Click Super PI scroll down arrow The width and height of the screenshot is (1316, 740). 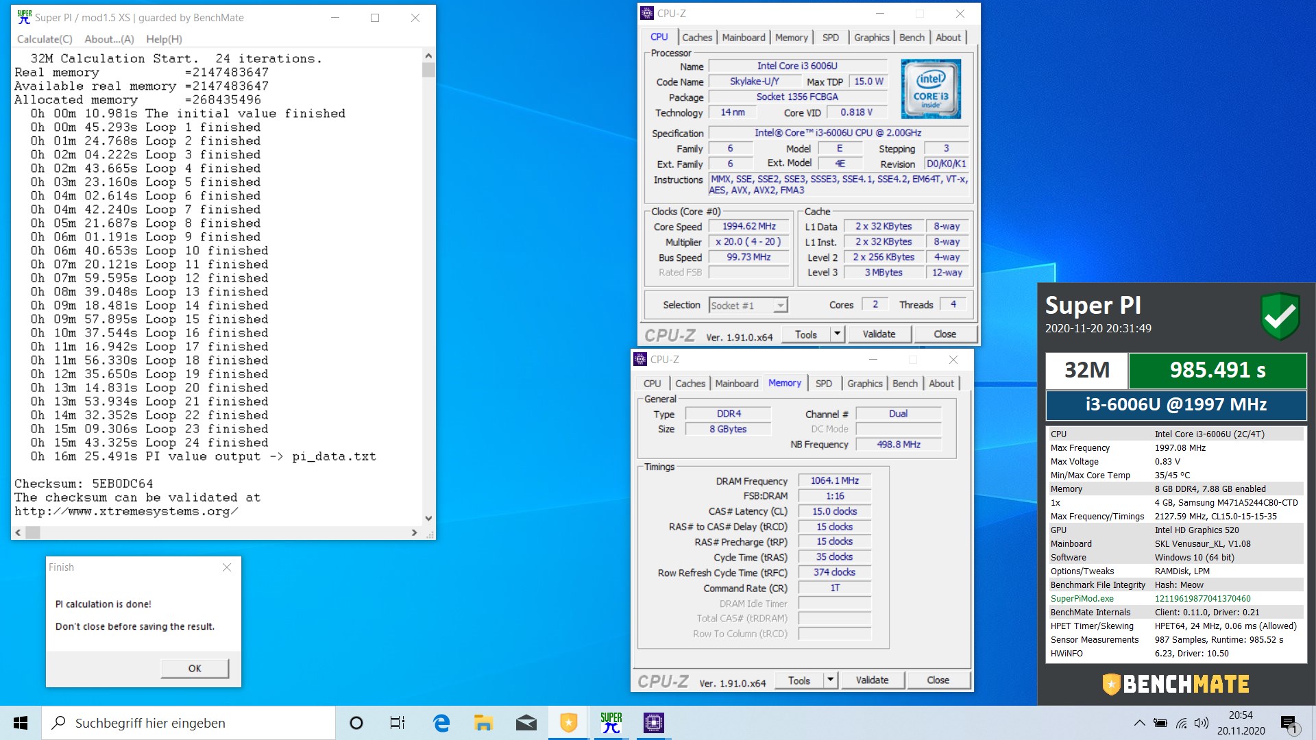428,519
